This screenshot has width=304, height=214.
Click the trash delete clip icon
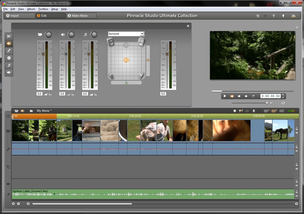pyautogui.click(x=254, y=111)
